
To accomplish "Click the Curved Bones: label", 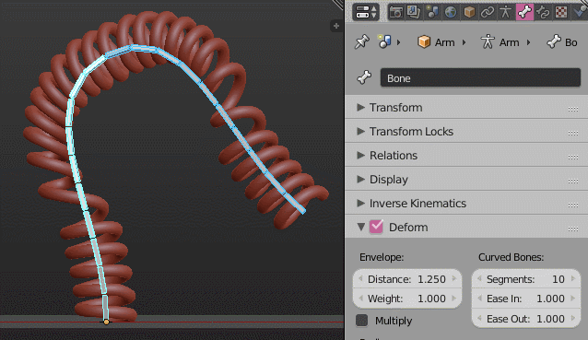I will coord(512,257).
